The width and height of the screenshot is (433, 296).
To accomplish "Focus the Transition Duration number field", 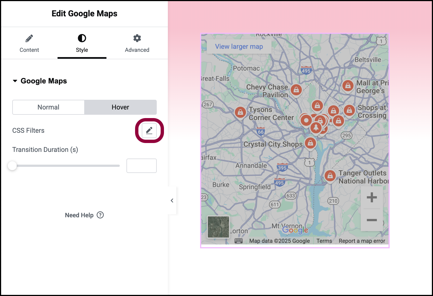I will (141, 166).
